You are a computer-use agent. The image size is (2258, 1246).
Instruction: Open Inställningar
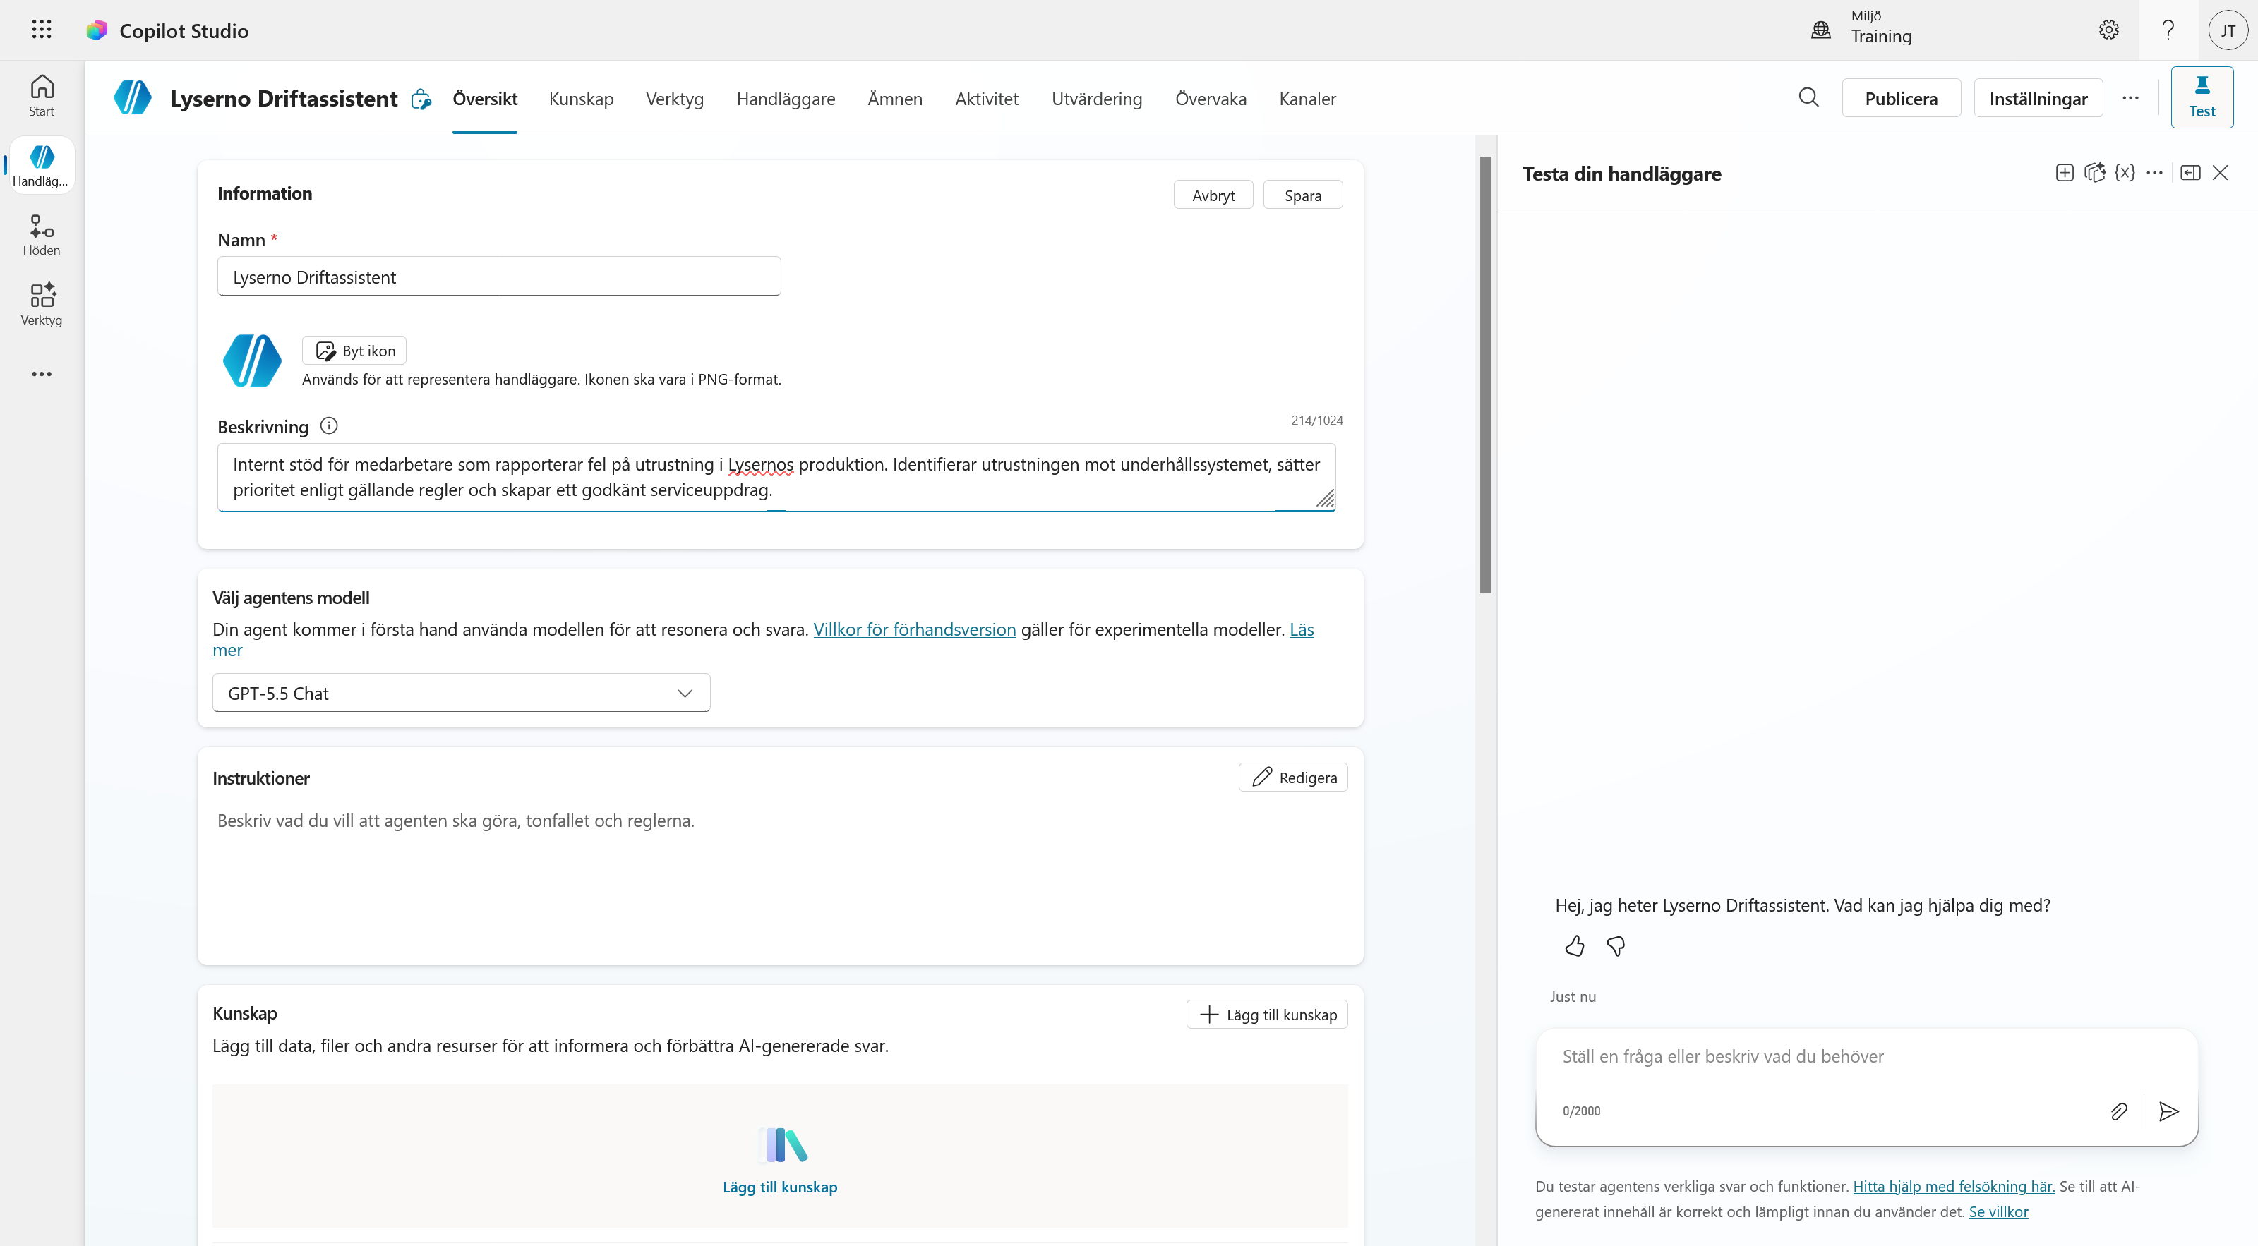click(x=2038, y=98)
